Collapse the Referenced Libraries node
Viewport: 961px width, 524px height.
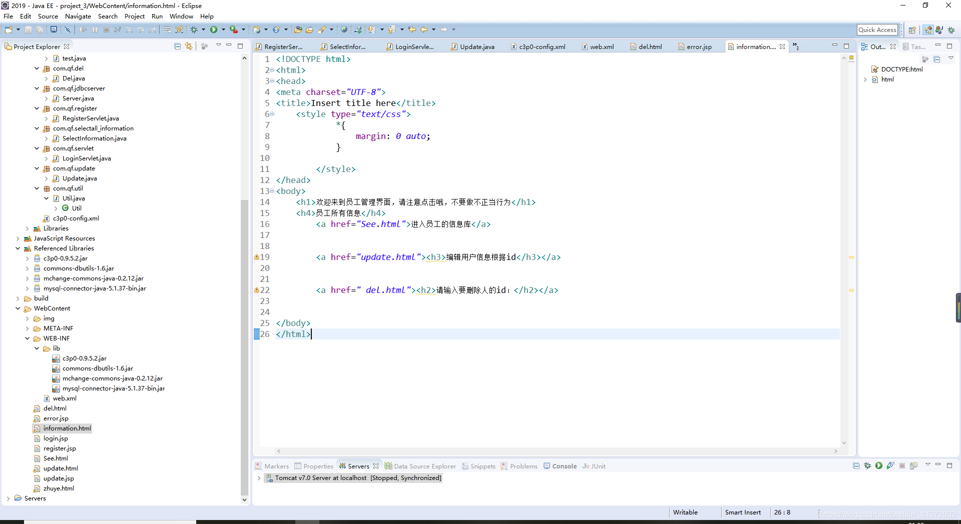coord(18,248)
